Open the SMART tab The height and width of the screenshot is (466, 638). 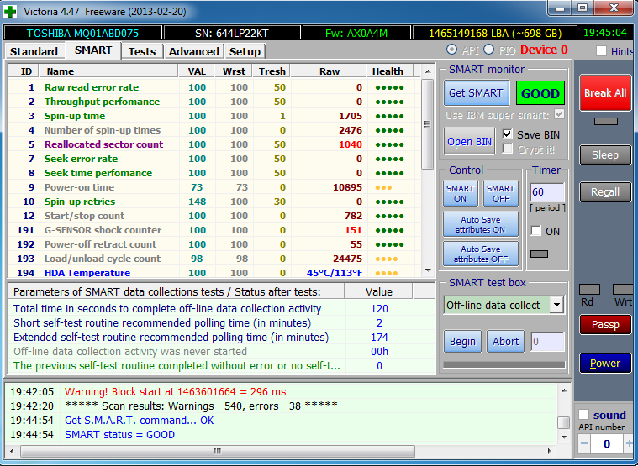(x=93, y=50)
